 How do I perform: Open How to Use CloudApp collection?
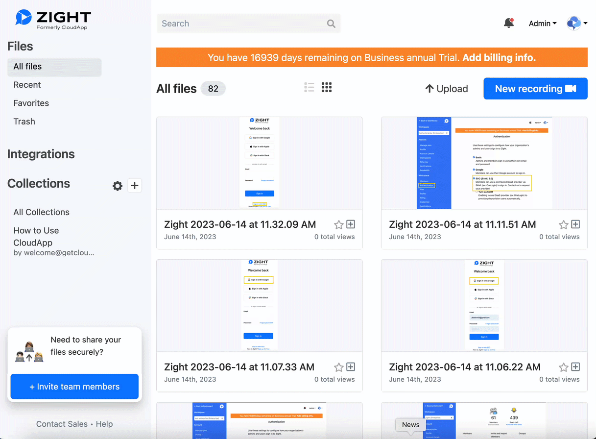53,241
